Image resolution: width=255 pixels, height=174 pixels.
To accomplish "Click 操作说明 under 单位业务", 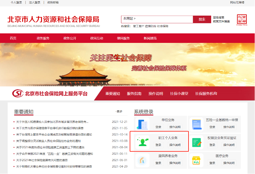I will [175, 127].
